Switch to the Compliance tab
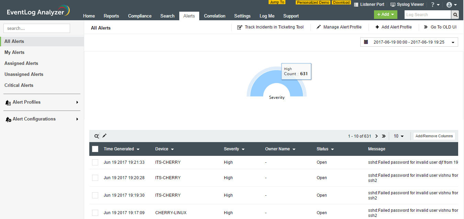 (x=140, y=16)
